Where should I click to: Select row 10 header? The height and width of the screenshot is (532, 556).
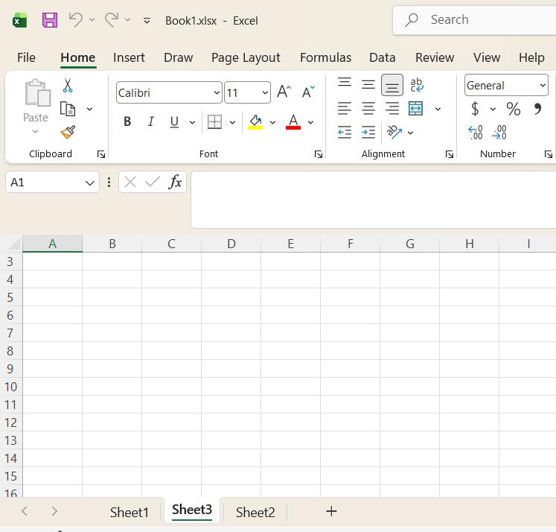click(11, 387)
